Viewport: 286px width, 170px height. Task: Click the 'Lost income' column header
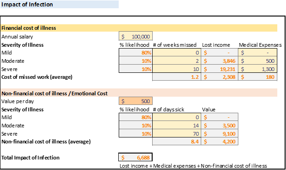point(216,45)
